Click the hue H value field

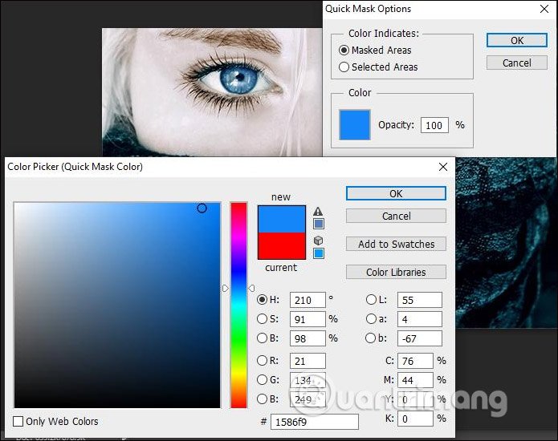coord(308,300)
